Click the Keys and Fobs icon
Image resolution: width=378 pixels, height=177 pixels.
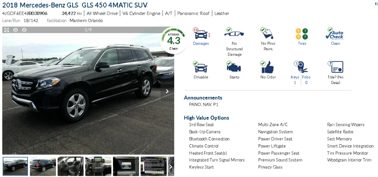tap(301, 67)
